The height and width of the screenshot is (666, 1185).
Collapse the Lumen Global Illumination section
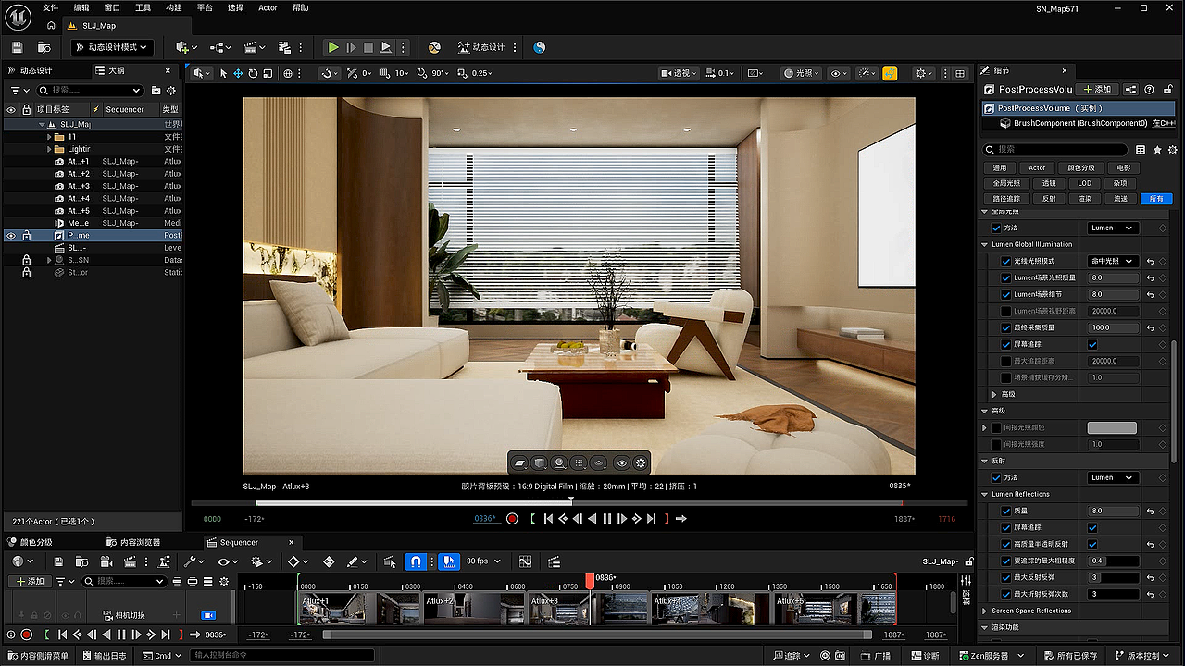[985, 244]
